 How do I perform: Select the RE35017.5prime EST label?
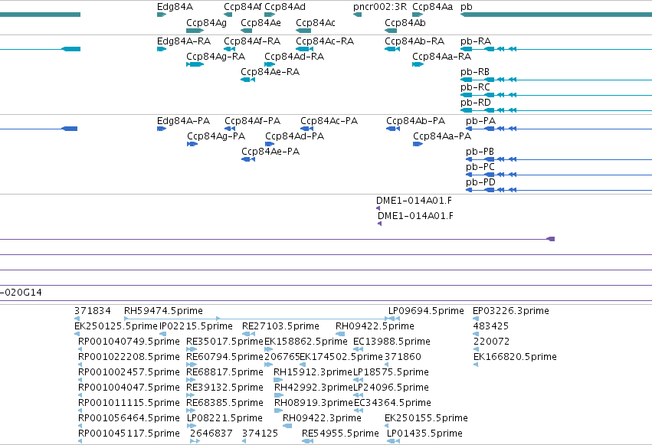(x=225, y=342)
